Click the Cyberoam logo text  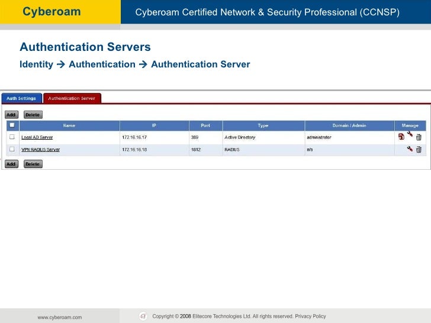click(x=52, y=12)
